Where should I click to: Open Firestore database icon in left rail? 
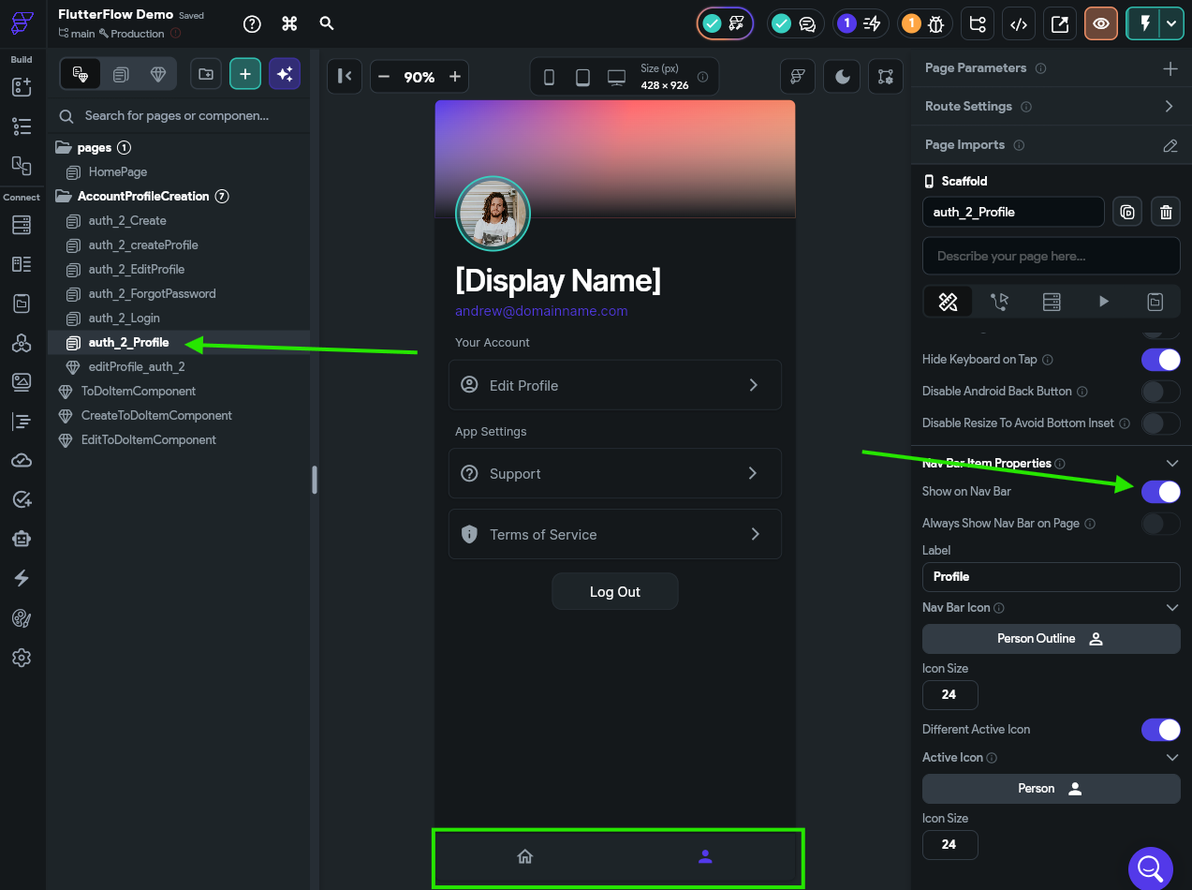click(22, 225)
